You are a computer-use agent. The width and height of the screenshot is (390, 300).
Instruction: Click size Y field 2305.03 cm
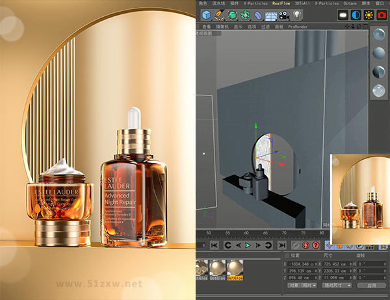tap(337, 271)
